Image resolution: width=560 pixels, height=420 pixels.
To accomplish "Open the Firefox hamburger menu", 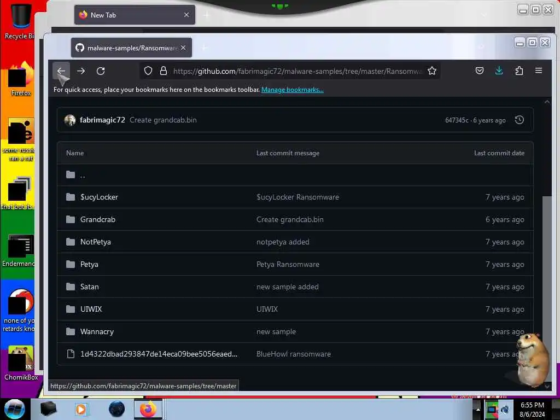I will click(539, 71).
